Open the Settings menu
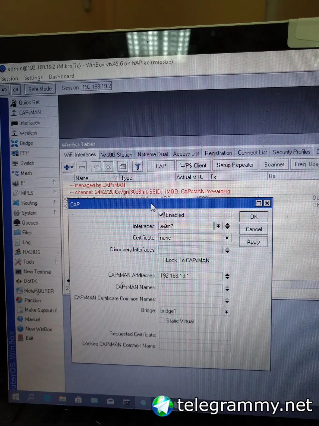The image size is (319, 426). pyautogui.click(x=33, y=78)
